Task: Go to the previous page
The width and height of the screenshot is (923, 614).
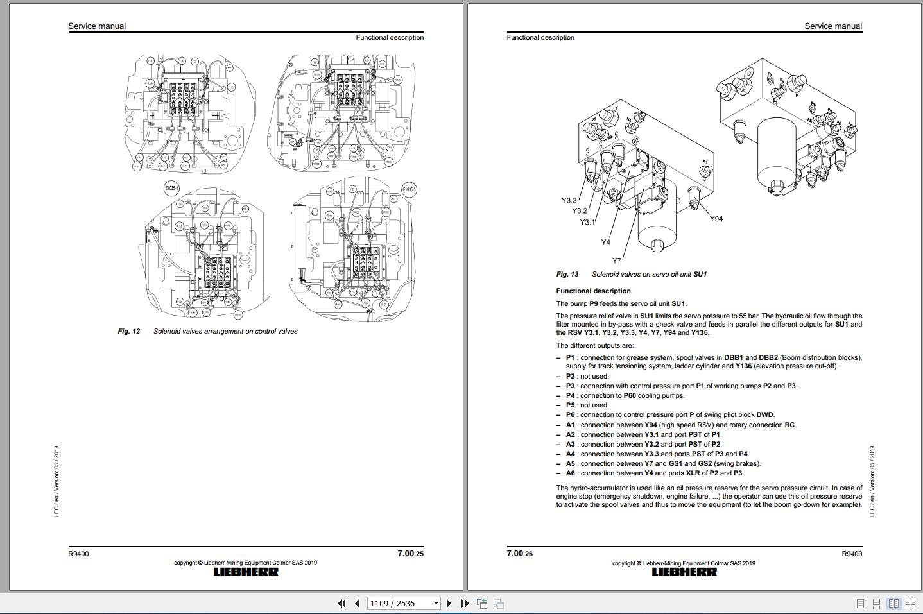Action: pos(357,603)
